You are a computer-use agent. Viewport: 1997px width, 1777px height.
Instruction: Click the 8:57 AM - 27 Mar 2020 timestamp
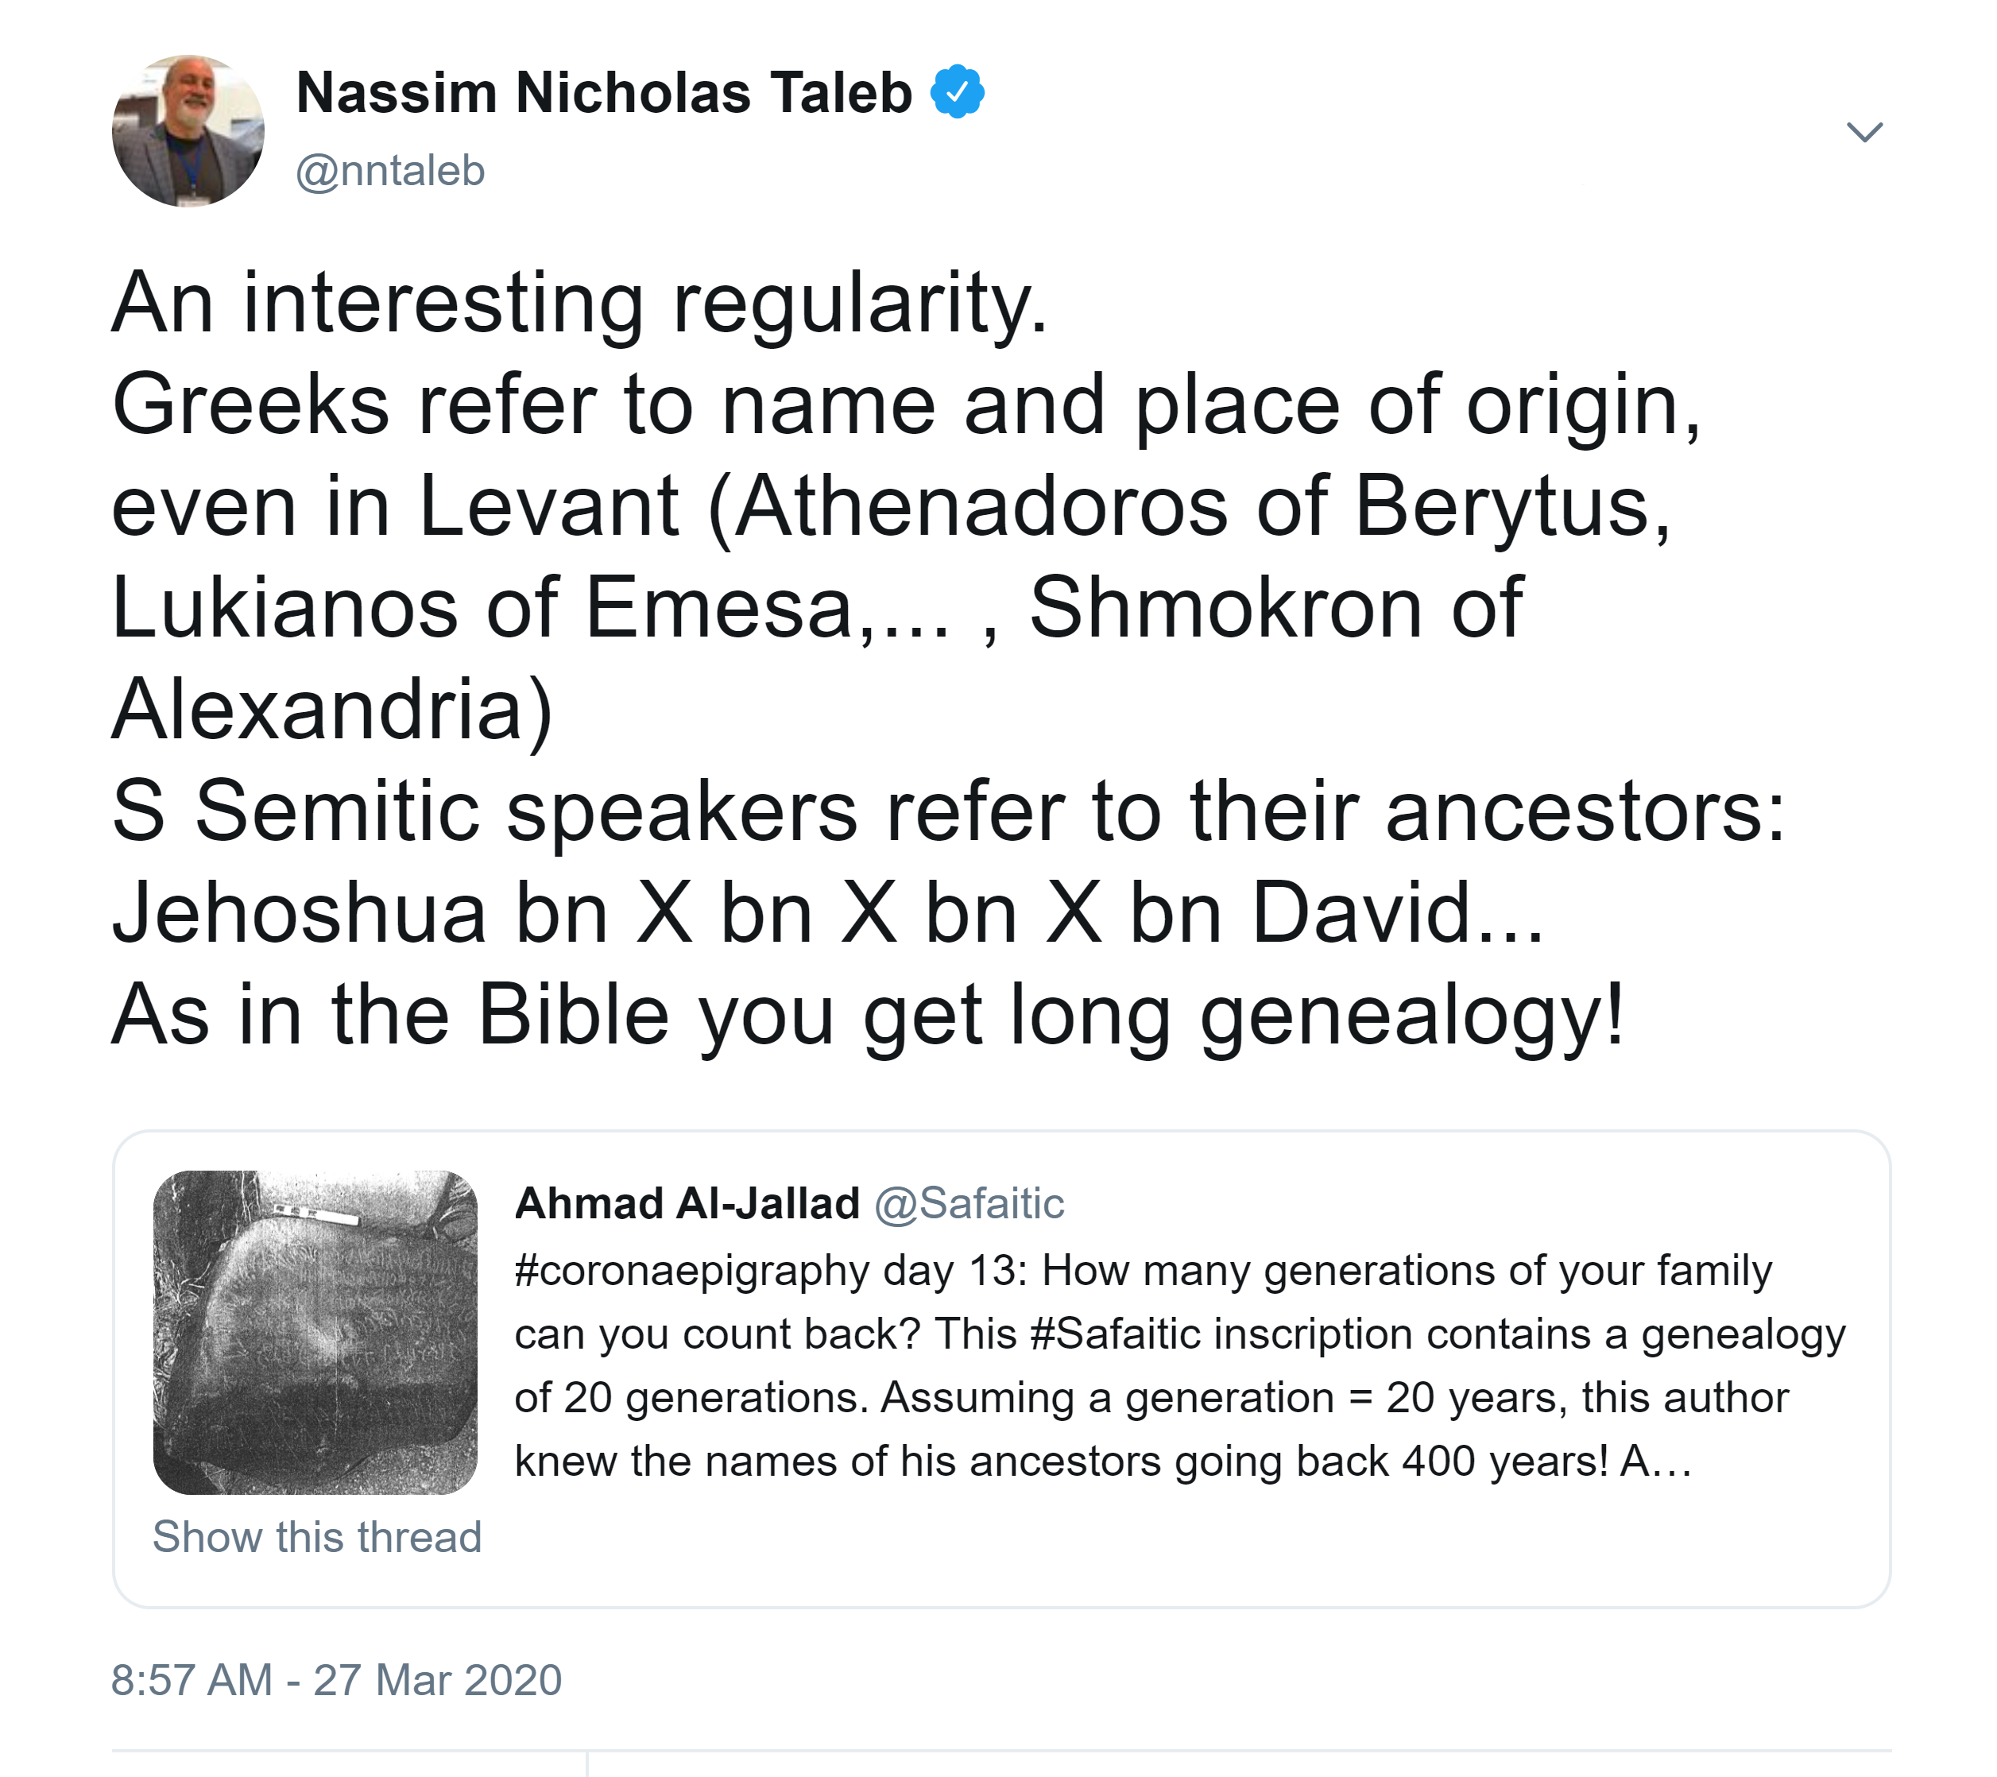tap(336, 1680)
